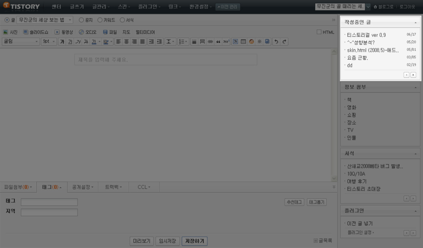Image resolution: width=423 pixels, height=248 pixels.
Task: Click the Tistory logo
Action: point(21,6)
